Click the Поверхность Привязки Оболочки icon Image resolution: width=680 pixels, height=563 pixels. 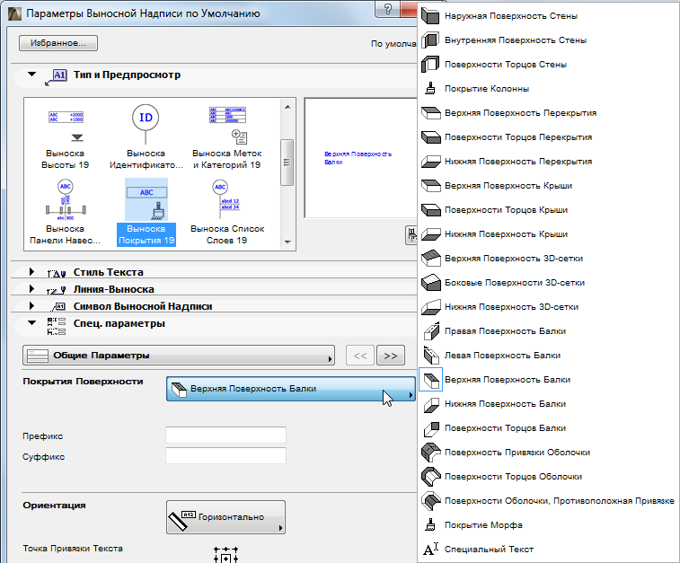click(x=430, y=453)
